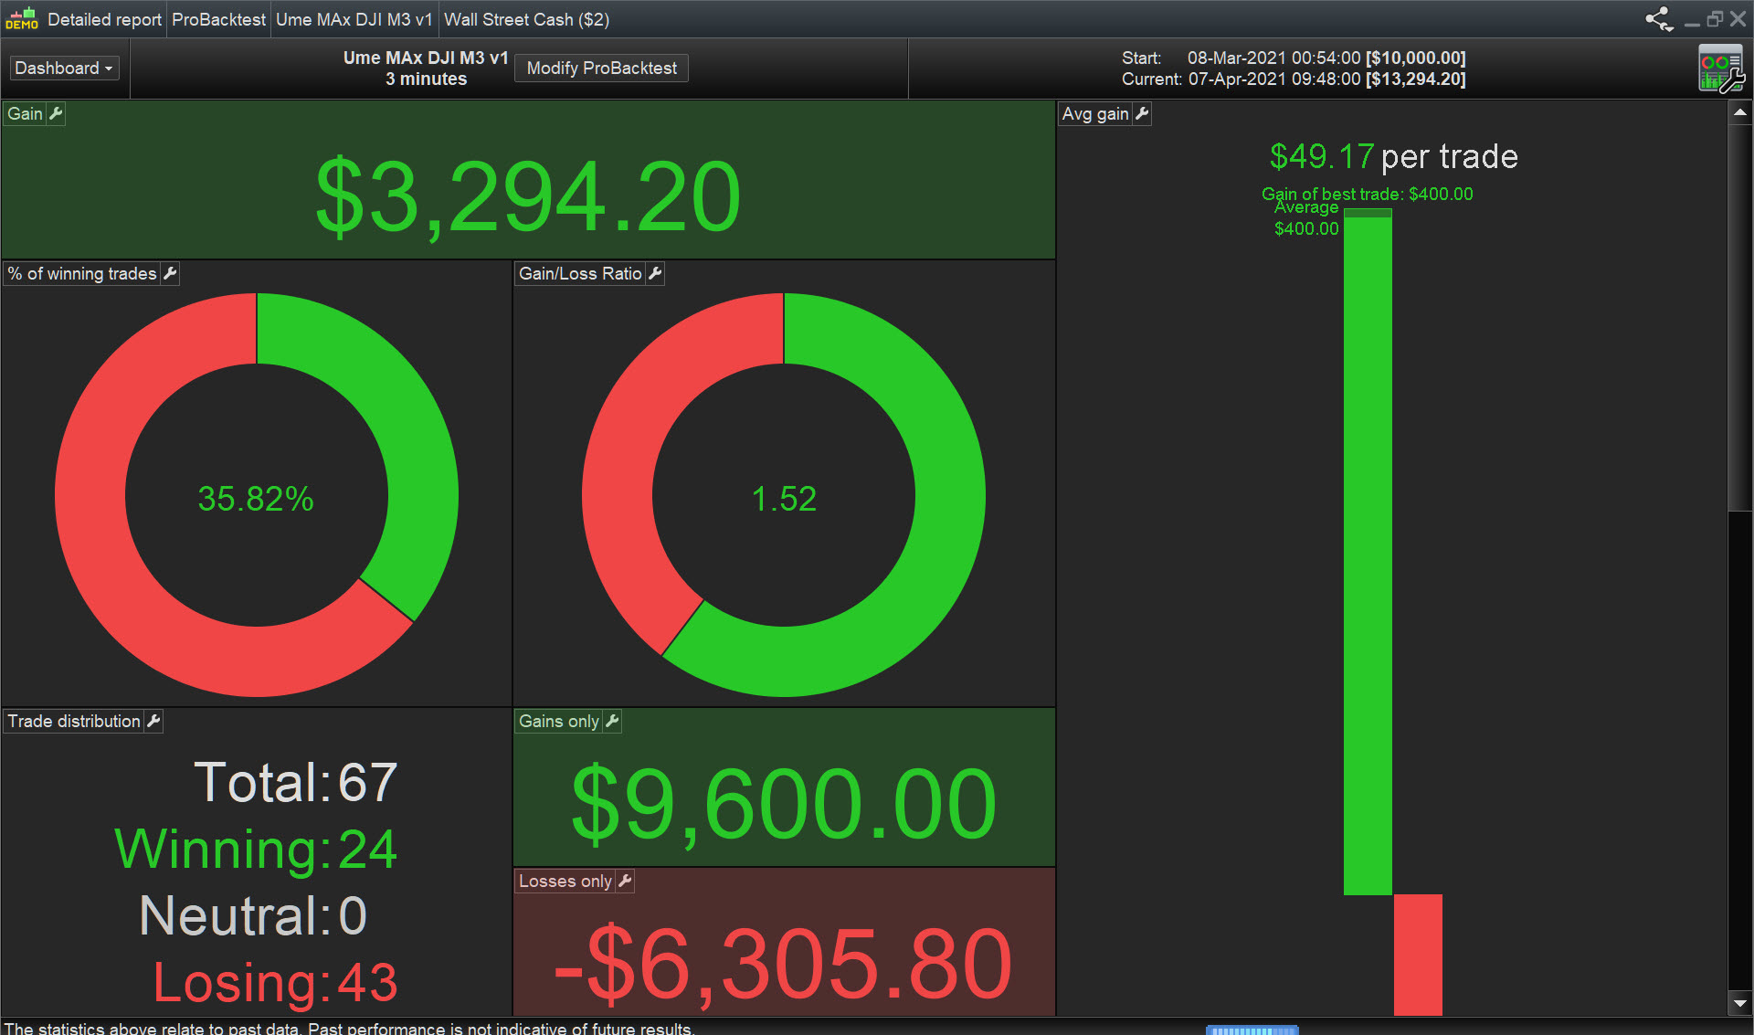Screen dimensions: 1754x1035
Task: Open Gain/Loss Ratio wrench settings
Action: point(655,273)
